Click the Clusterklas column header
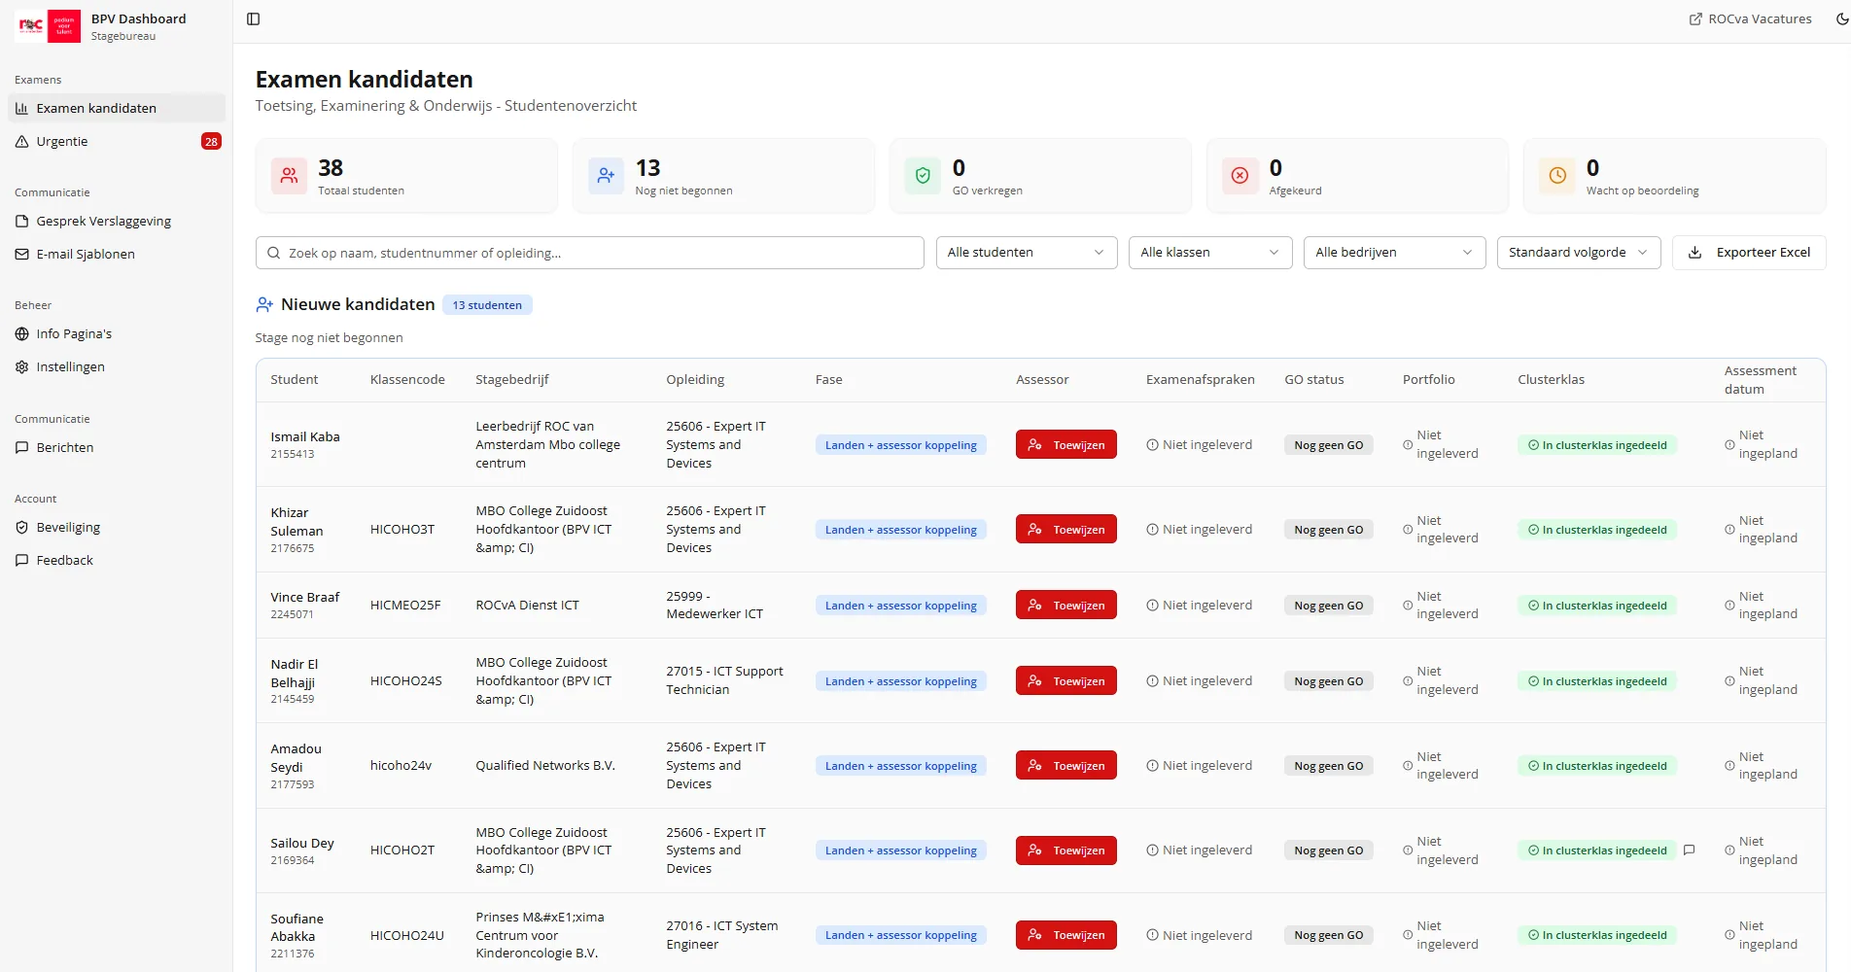The image size is (1851, 972). pos(1551,380)
